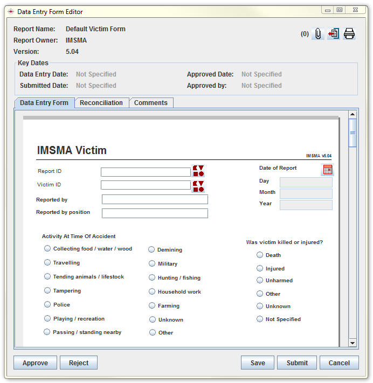373x383 pixels.
Task: Click the Reported by text field
Action: pos(155,200)
